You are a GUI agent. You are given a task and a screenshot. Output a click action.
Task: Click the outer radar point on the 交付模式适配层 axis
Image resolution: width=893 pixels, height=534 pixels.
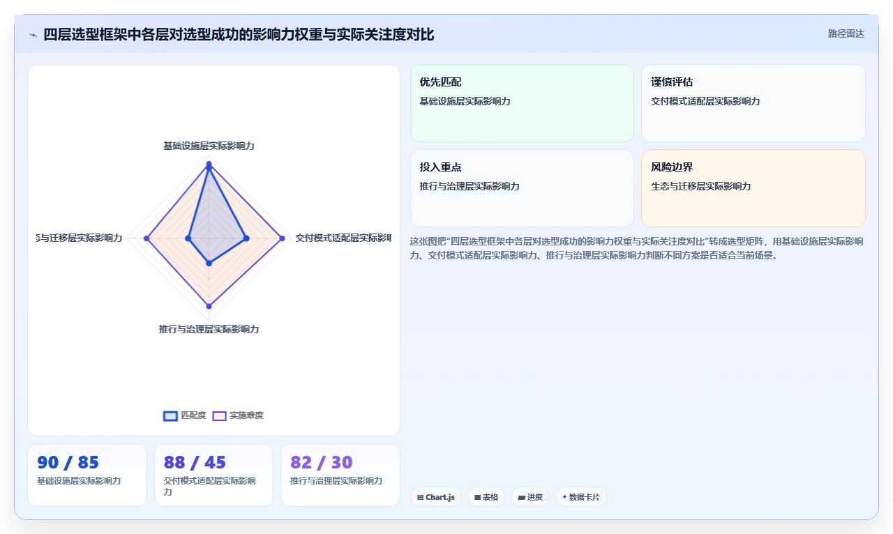282,238
